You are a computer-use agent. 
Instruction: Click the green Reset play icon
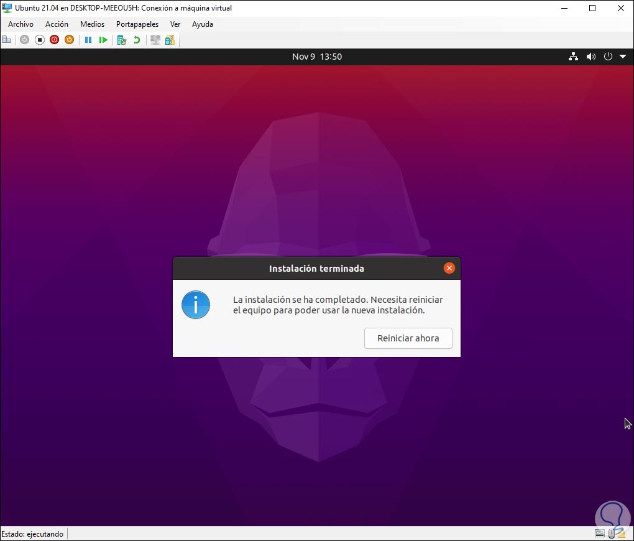tap(103, 40)
